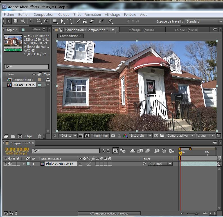Select the Horizontal Type tool
The width and height of the screenshot is (223, 217).
pyautogui.click(x=69, y=21)
